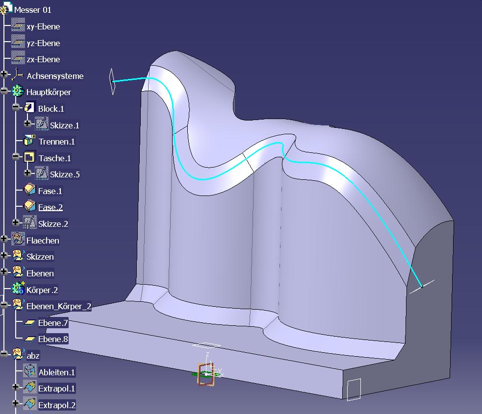
Task: Select the Hauptkörper label
Action: pos(49,92)
